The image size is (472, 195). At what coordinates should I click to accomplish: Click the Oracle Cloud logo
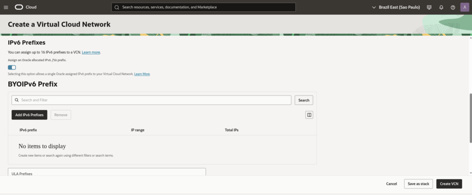(25, 7)
